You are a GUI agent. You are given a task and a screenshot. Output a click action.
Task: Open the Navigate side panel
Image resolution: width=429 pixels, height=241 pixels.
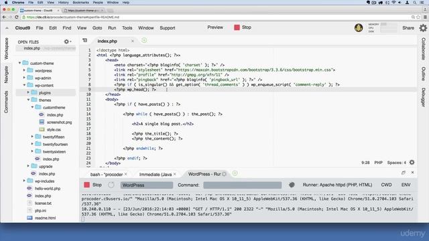(x=6, y=74)
